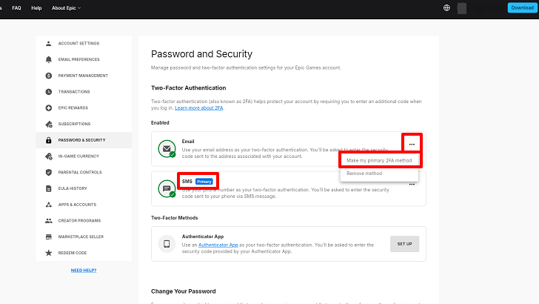Screen dimensions: 539x304
Task: Open the Email method three-dots menu
Action: [x=412, y=144]
